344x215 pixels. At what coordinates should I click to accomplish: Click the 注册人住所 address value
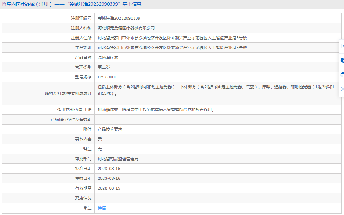(172, 38)
